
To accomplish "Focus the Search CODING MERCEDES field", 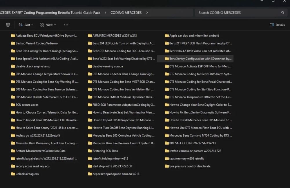I will [x=241, y=12].
